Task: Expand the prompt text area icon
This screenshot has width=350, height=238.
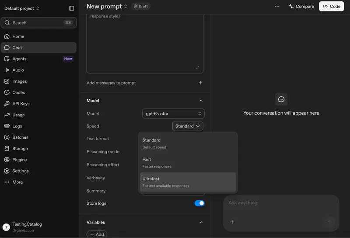Action: pyautogui.click(x=197, y=67)
